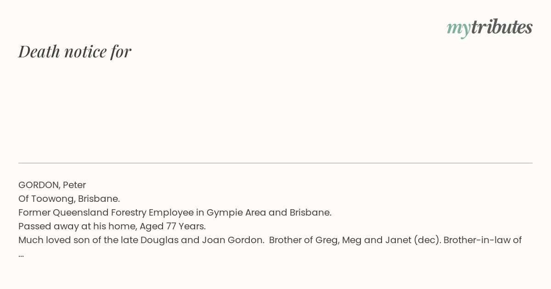Click the Former Queensland Forestry Employee line
Screen dimensions: 551x289
tap(175, 212)
